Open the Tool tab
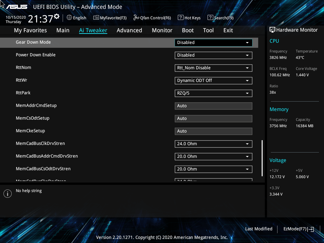Screen dimensions: 324x243 coord(208,30)
